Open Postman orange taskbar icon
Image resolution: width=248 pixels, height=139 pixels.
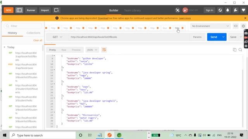pos(109,135)
